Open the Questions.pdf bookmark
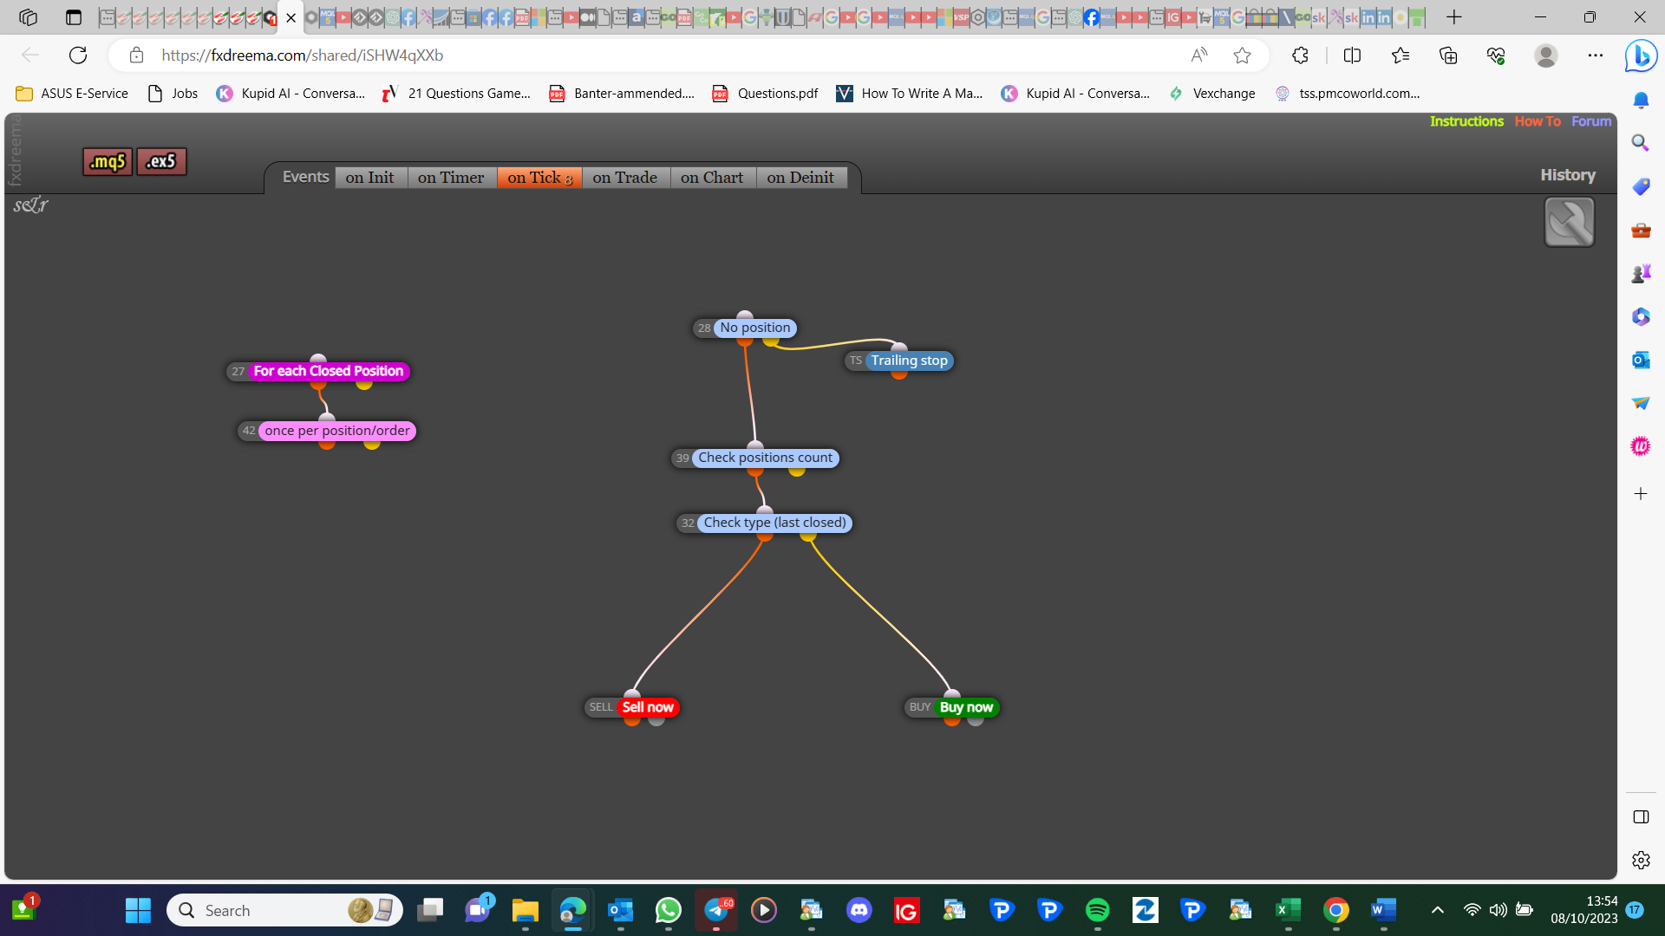 [x=766, y=94]
